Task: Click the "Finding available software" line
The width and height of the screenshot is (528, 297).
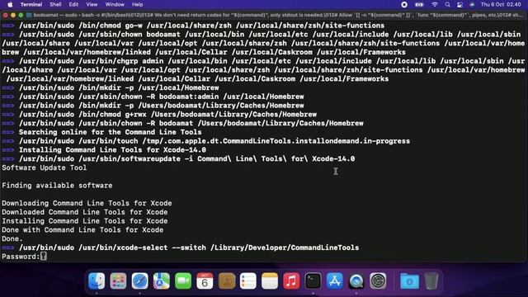Action: pyautogui.click(x=57, y=185)
